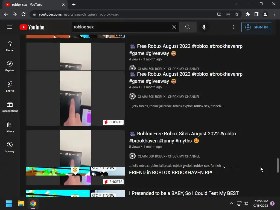Open network icon in system tray
Image resolution: width=280 pixels, height=210 pixels.
point(239,203)
